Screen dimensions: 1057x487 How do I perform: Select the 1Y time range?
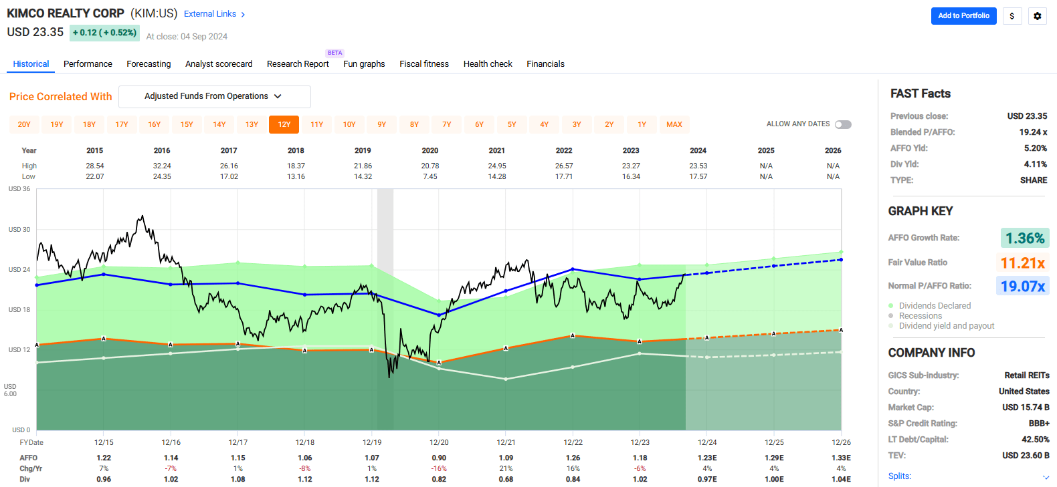(642, 124)
